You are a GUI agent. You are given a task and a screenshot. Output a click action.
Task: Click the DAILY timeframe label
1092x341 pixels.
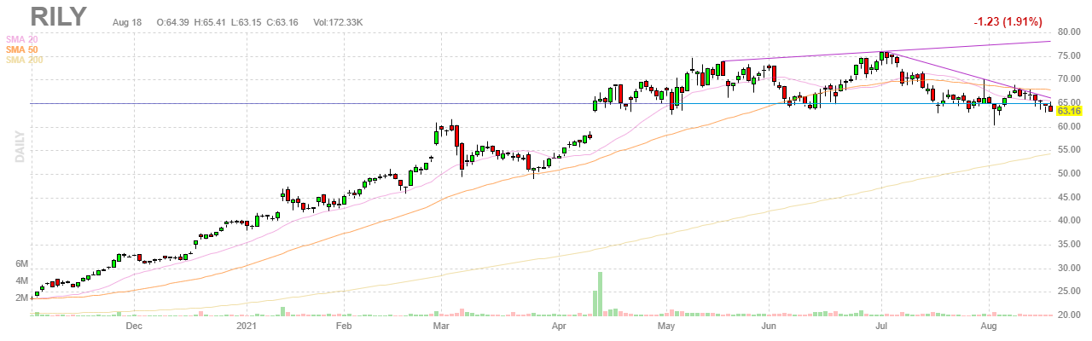[18, 147]
